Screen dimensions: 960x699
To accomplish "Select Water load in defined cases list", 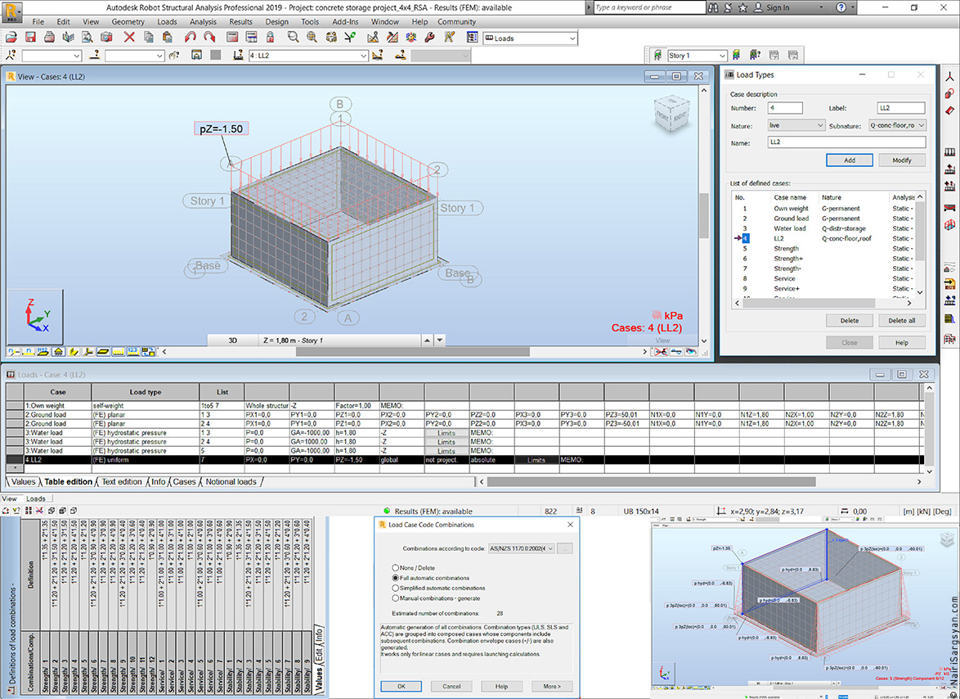I will pos(790,228).
